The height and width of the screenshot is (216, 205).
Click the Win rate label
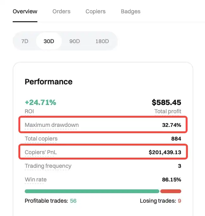tap(36, 180)
